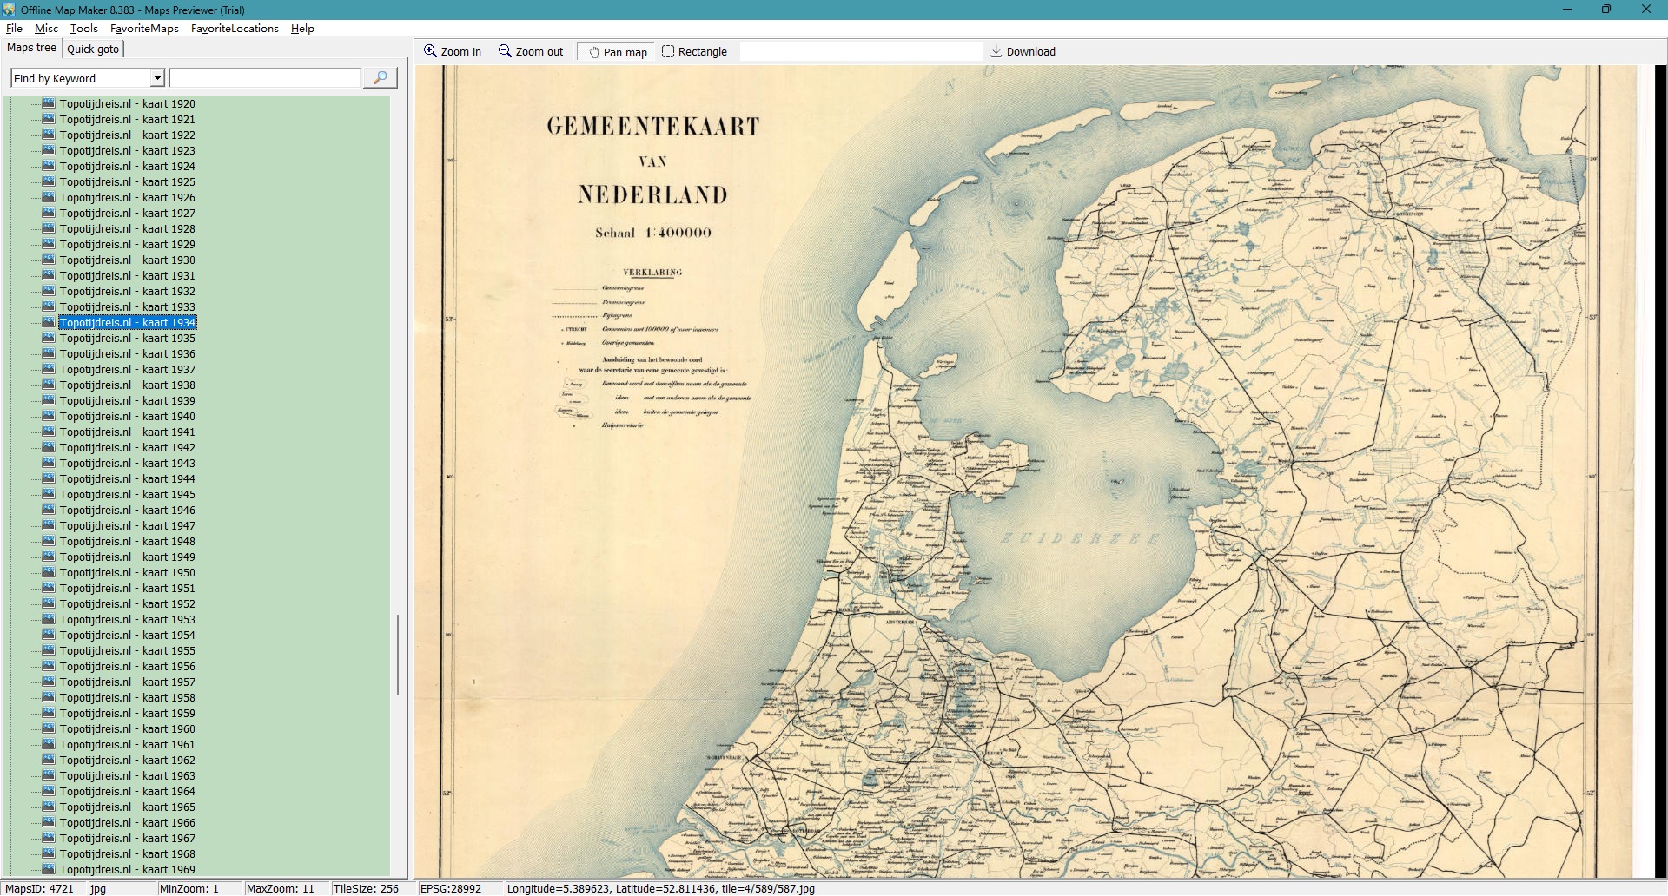Open the Tools menu

pyautogui.click(x=83, y=29)
